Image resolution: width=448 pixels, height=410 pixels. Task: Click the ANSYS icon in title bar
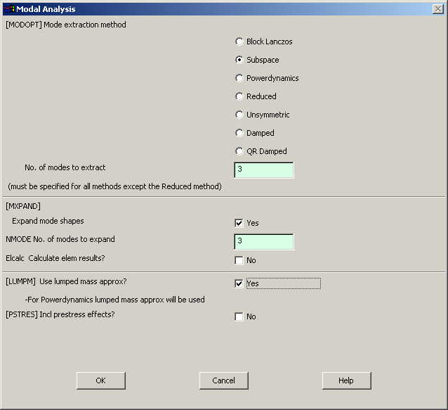(9, 9)
